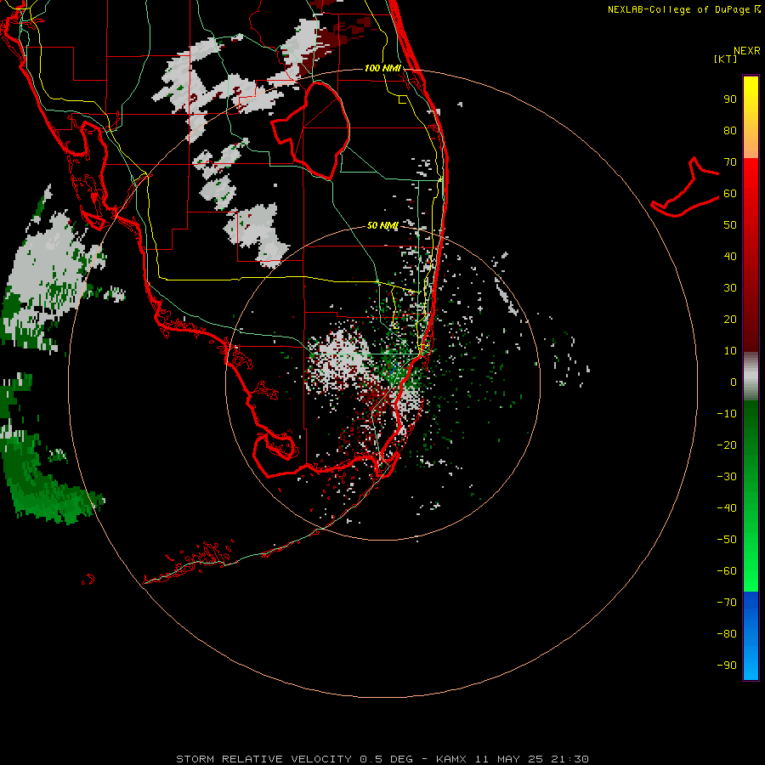Click the 90 value on velocity scale
Image resolution: width=765 pixels, height=765 pixels.
(x=730, y=99)
